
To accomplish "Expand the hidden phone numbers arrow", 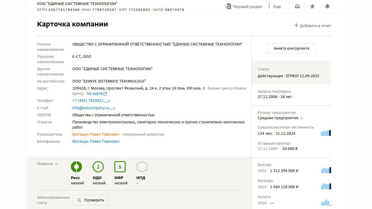I will (107, 101).
